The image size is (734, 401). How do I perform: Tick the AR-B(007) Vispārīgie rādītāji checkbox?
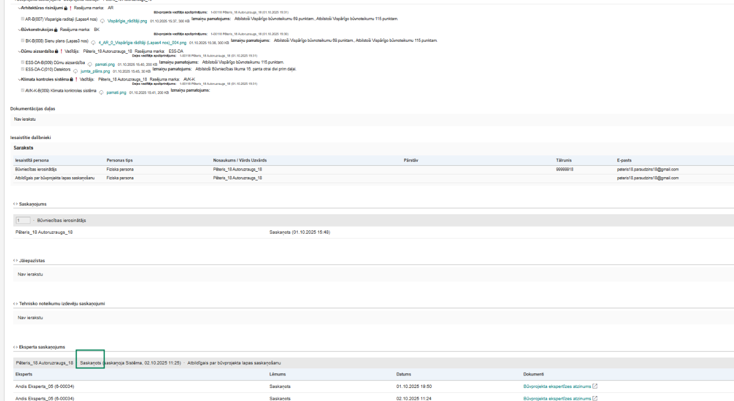[22, 19]
